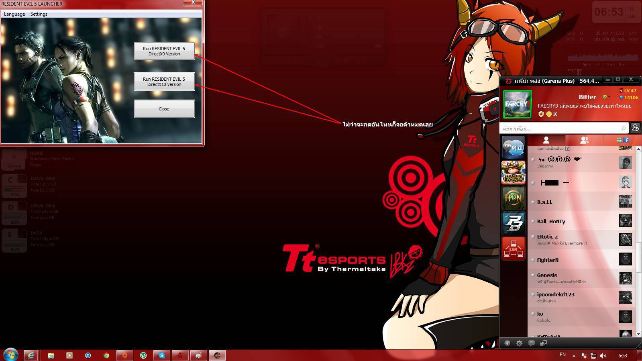Open Windows Explorer folder from taskbar
Screen dimensions: 642x361
(x=51, y=355)
